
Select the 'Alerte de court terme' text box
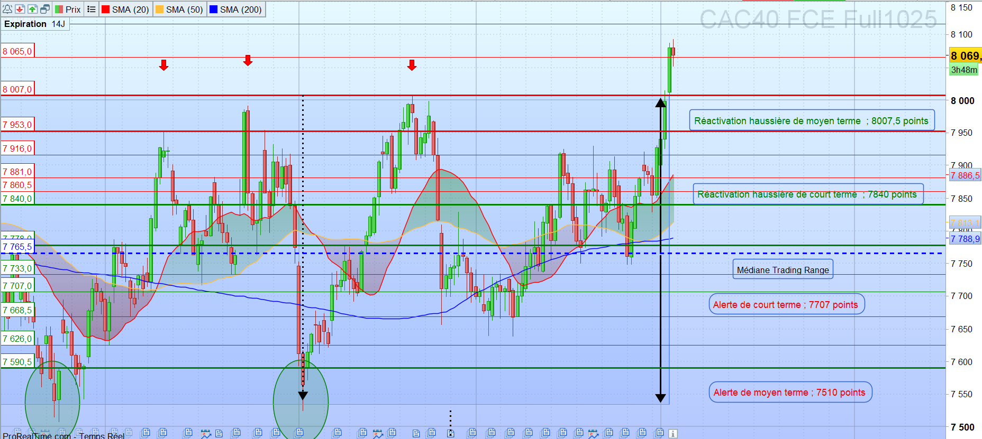[x=786, y=305]
